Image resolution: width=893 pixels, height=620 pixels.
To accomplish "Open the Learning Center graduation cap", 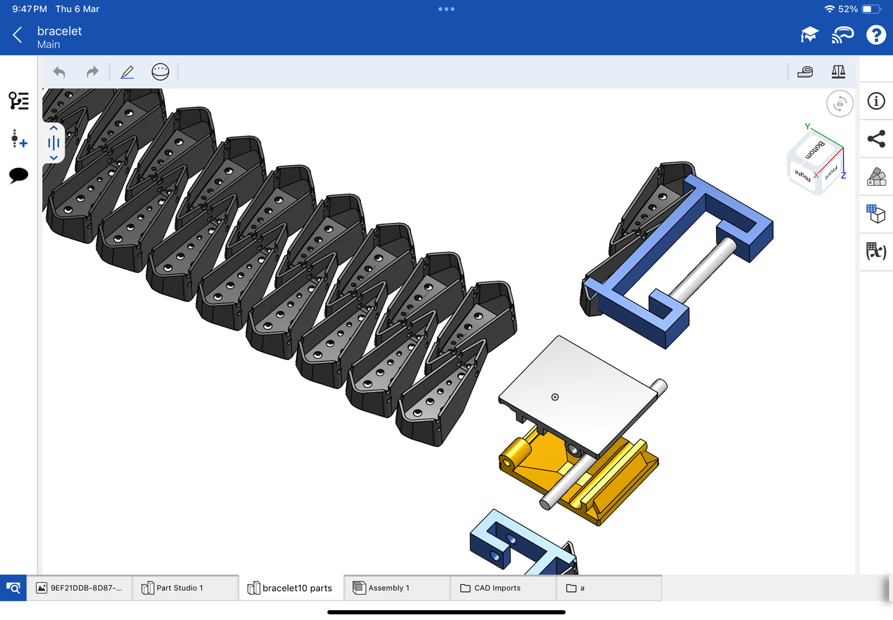I will tap(809, 35).
